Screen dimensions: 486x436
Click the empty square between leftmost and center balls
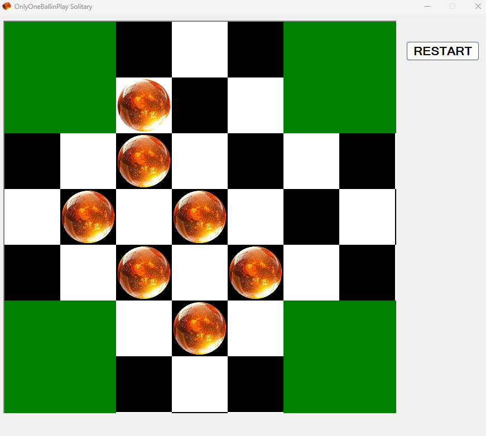click(144, 216)
